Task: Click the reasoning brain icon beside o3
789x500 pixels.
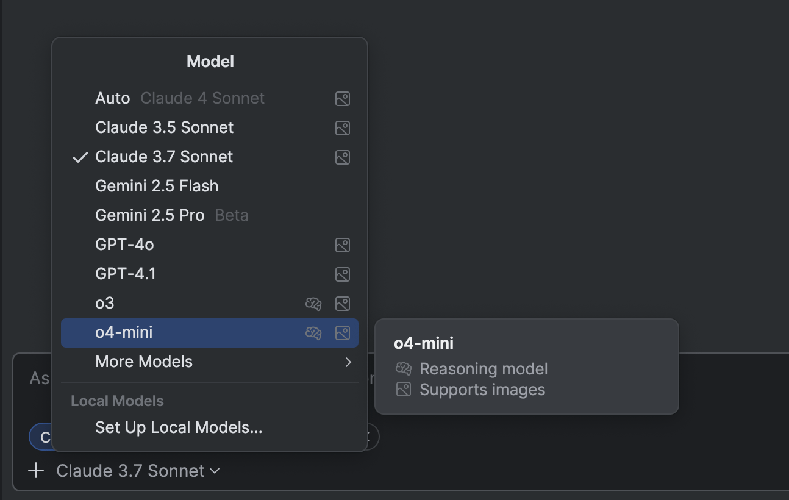Action: click(313, 304)
